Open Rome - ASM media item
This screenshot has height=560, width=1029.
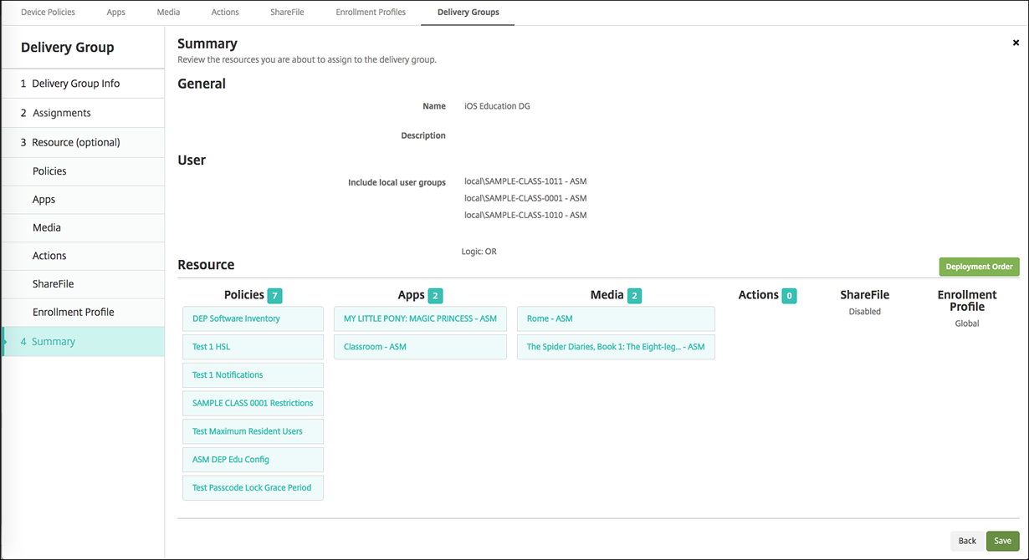point(616,318)
